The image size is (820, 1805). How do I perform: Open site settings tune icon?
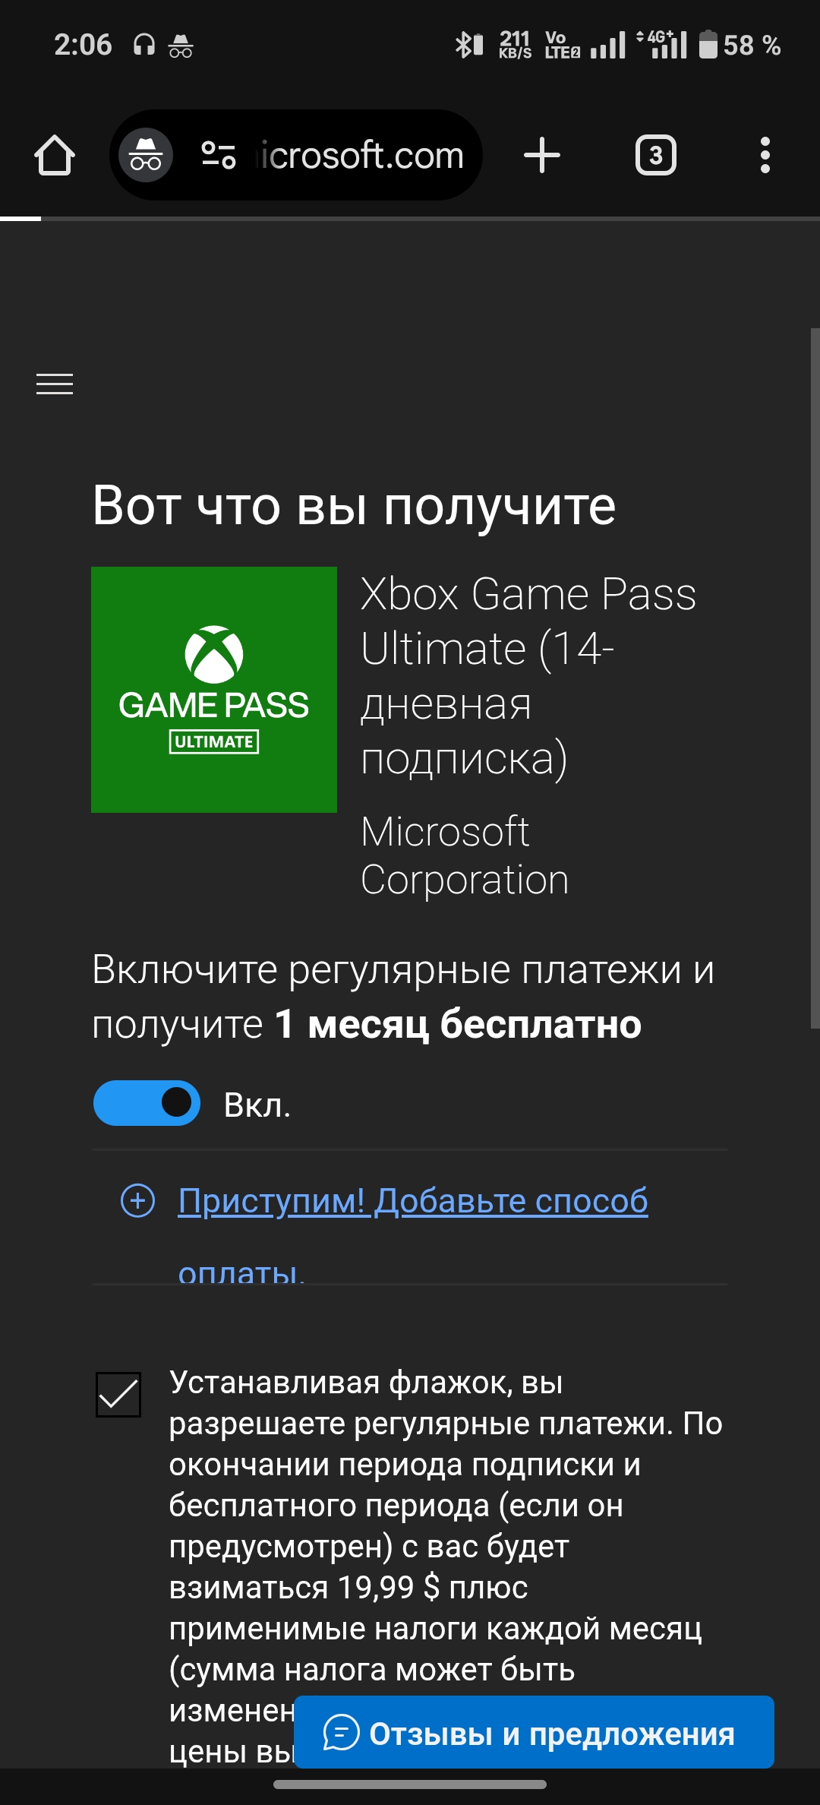(219, 155)
